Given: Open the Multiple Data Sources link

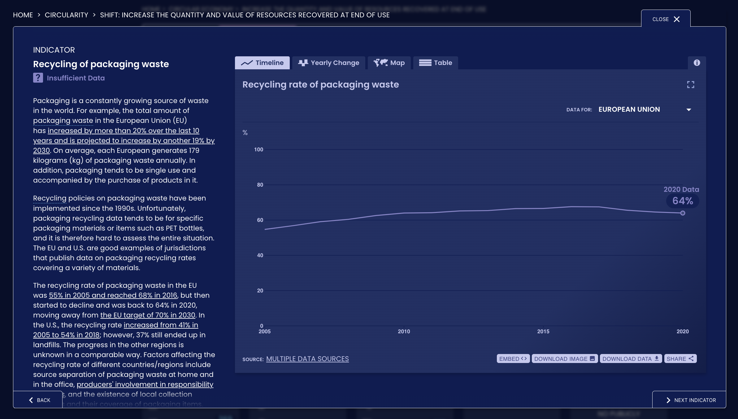Looking at the screenshot, I should tap(307, 359).
